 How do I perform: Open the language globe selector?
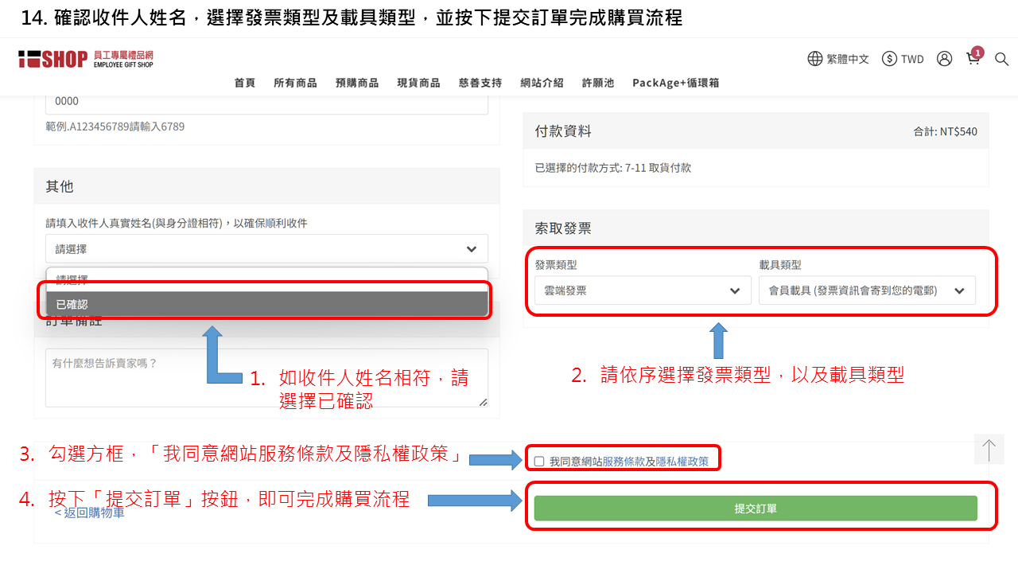(815, 59)
